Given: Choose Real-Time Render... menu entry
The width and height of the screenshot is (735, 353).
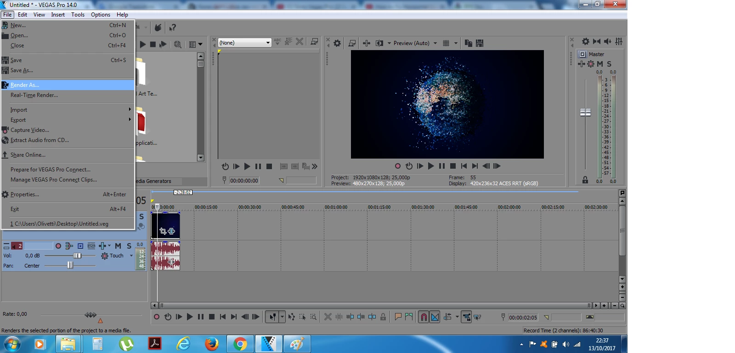Looking at the screenshot, I should click(x=68, y=95).
